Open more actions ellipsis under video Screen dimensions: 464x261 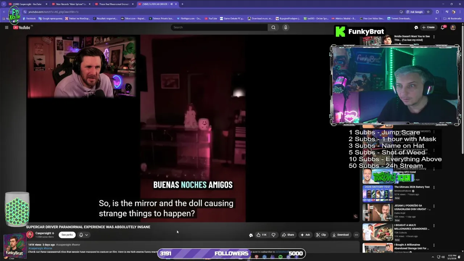(356, 235)
